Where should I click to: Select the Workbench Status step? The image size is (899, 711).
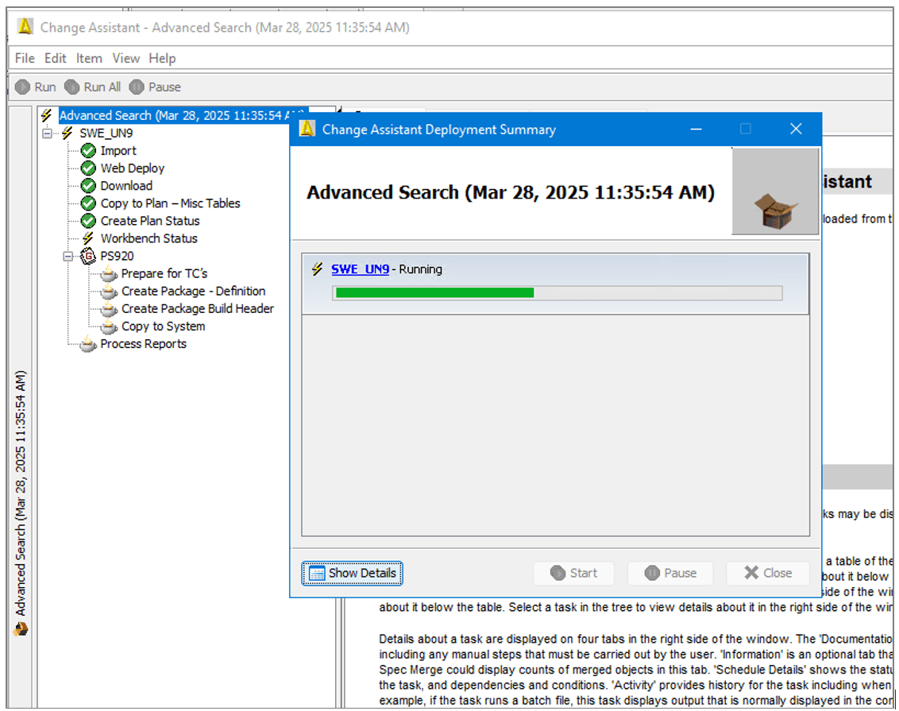click(149, 238)
